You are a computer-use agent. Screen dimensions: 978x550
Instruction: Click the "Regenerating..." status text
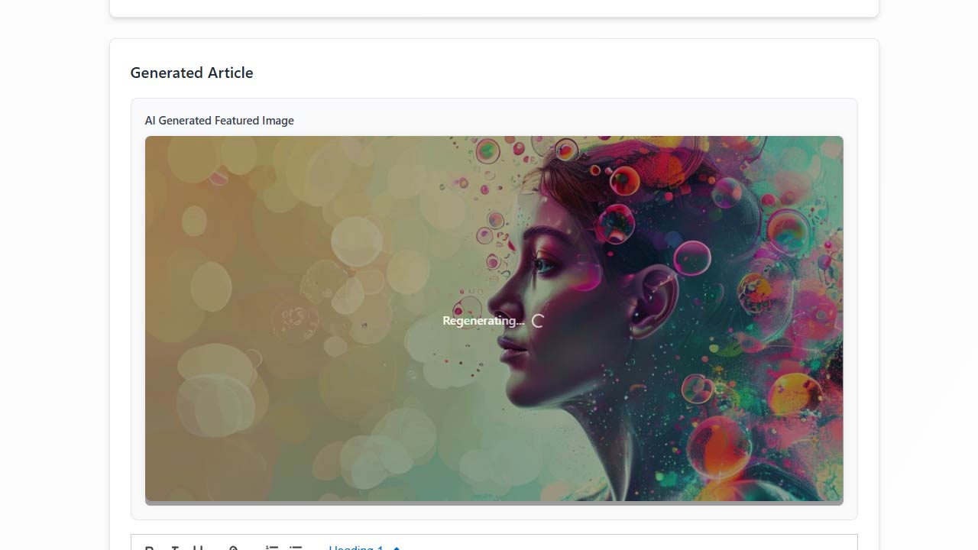[x=484, y=320]
